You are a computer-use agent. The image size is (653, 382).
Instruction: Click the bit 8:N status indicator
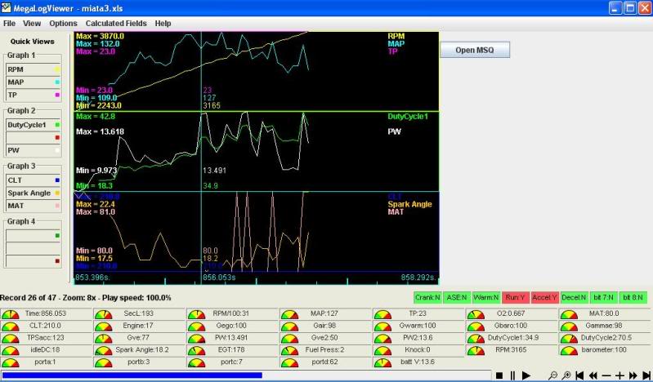click(633, 298)
